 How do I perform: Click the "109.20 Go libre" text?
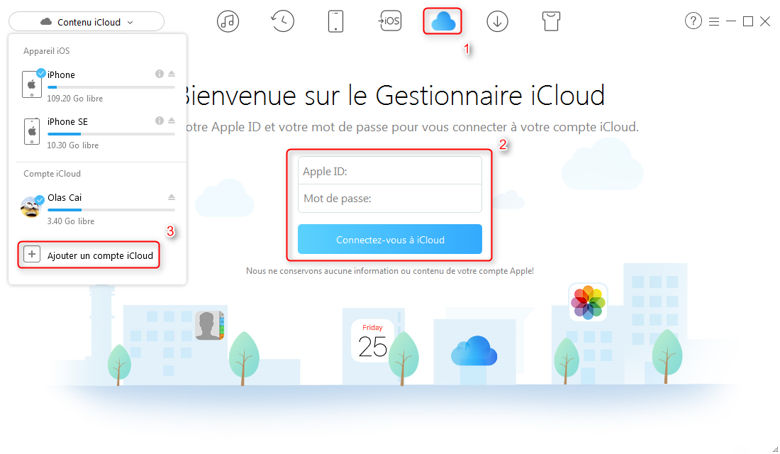tap(75, 99)
